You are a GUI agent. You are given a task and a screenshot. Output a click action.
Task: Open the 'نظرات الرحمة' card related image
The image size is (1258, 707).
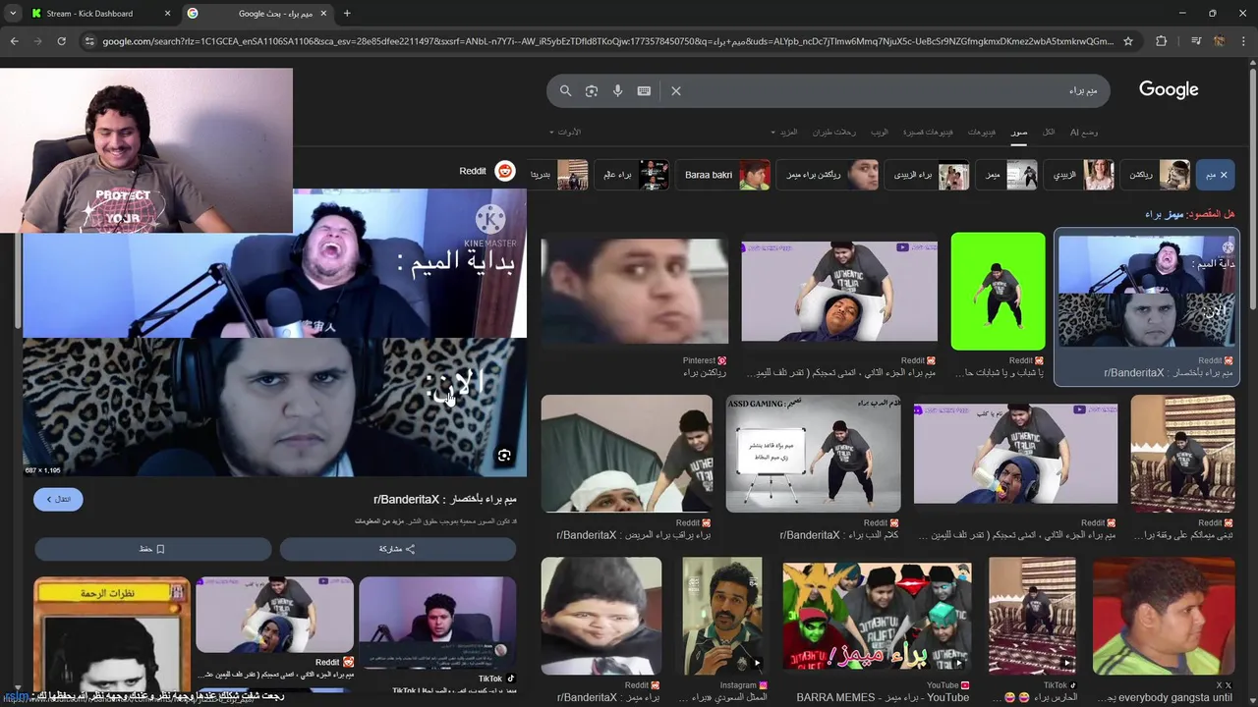click(x=111, y=633)
